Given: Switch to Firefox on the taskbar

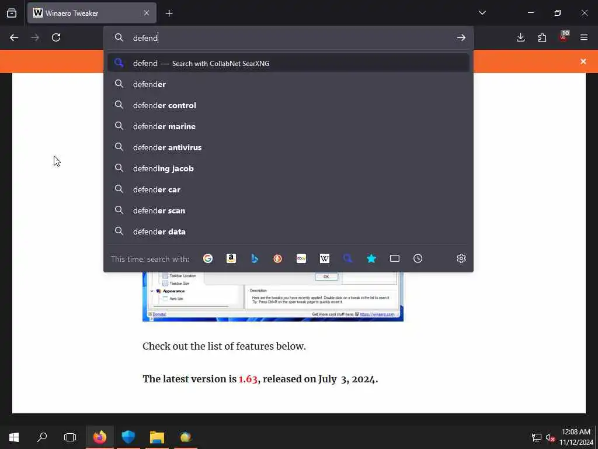Looking at the screenshot, I should (100, 437).
